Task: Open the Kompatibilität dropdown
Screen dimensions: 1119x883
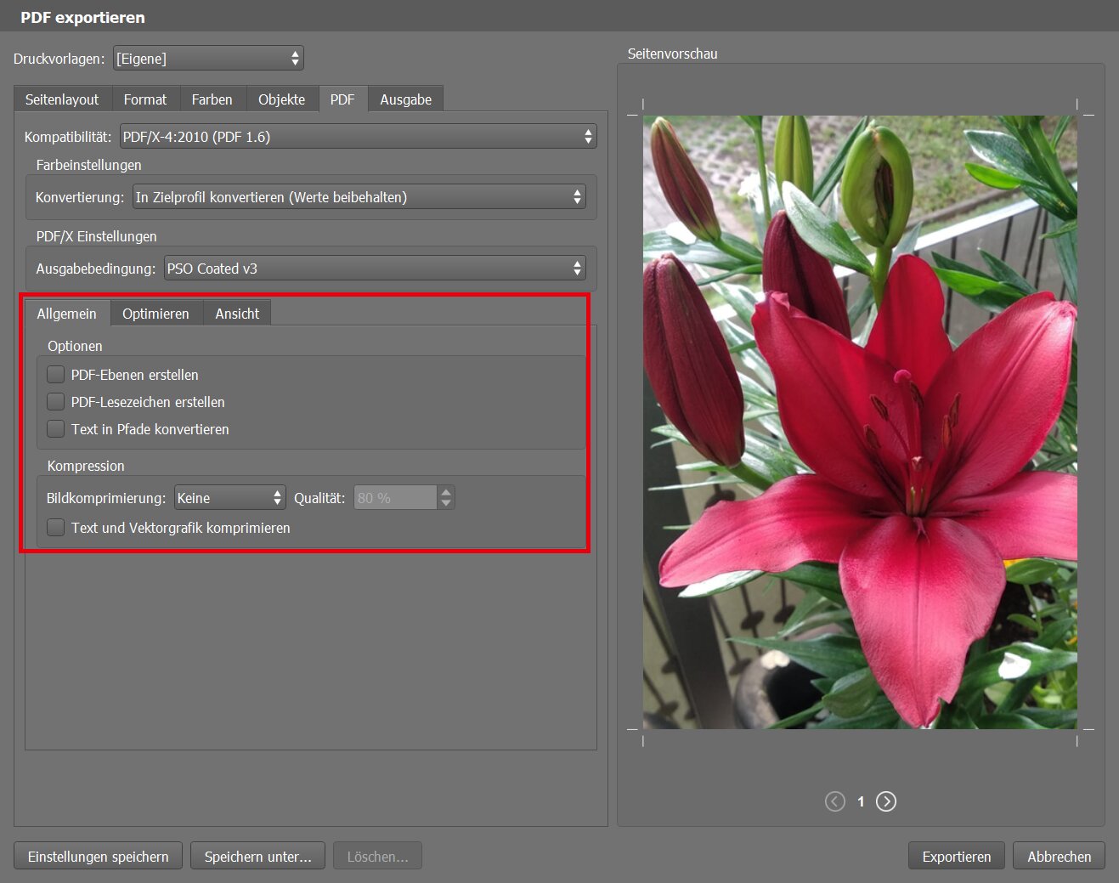Action: (359, 137)
